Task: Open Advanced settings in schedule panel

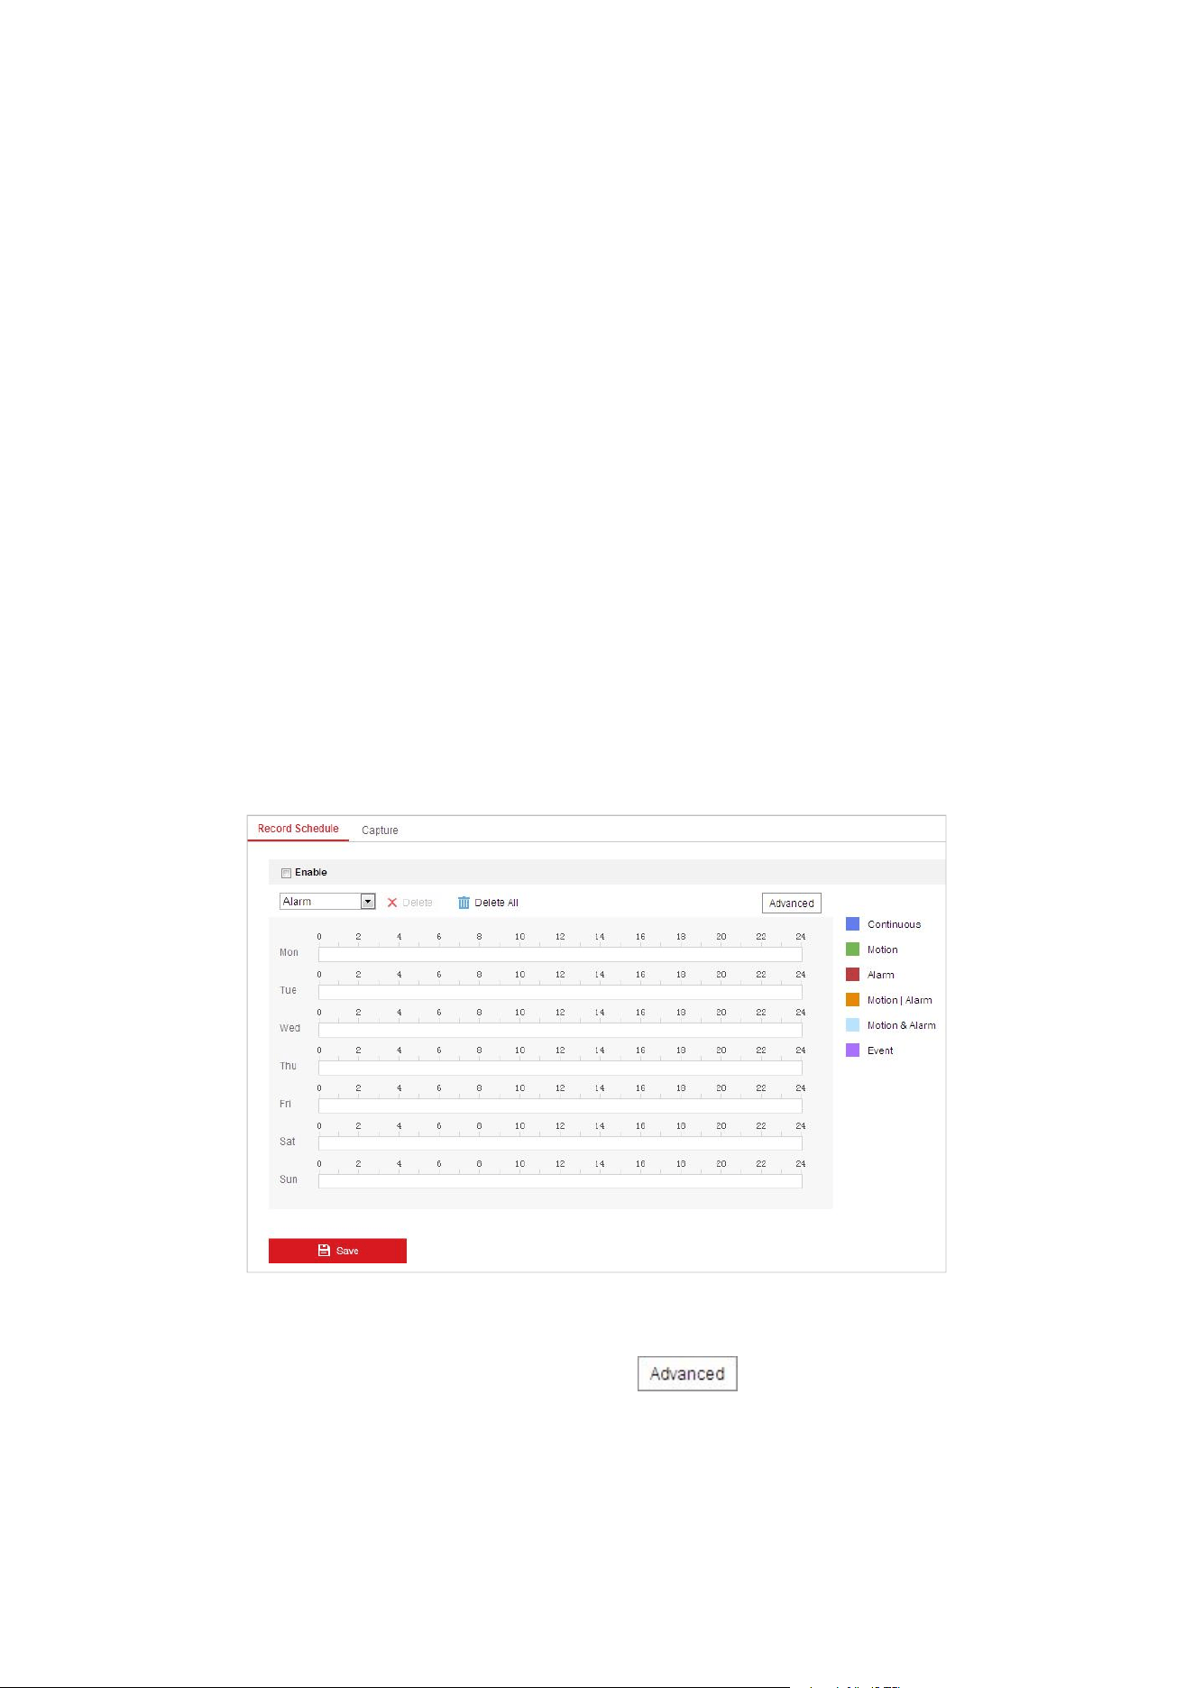Action: (791, 904)
